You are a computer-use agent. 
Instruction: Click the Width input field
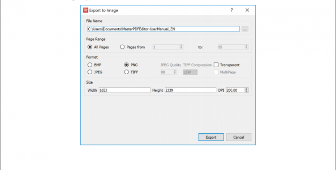click(x=125, y=90)
